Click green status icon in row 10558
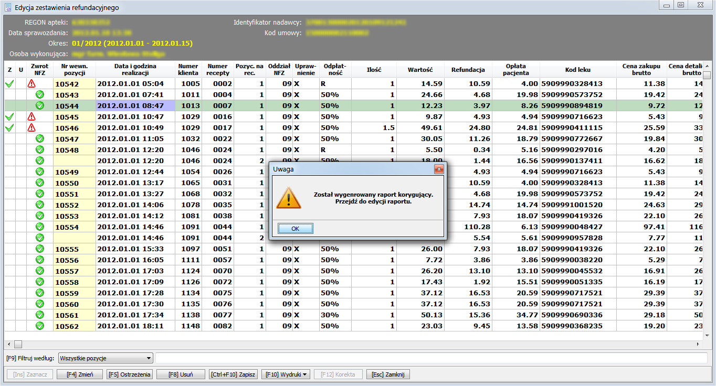This screenshot has width=716, height=386. click(40, 282)
